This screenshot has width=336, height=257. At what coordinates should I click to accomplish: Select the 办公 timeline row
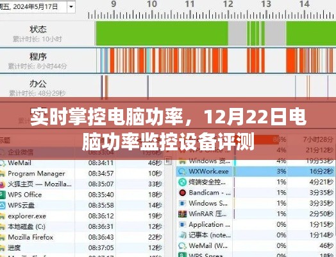click(168, 87)
